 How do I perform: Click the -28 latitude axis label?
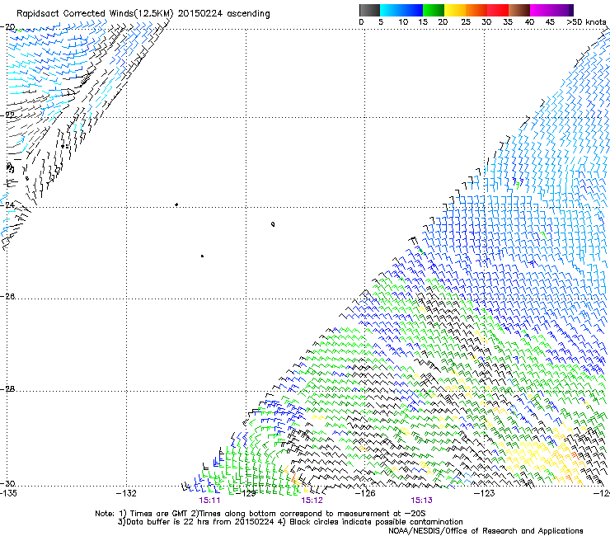coord(7,389)
